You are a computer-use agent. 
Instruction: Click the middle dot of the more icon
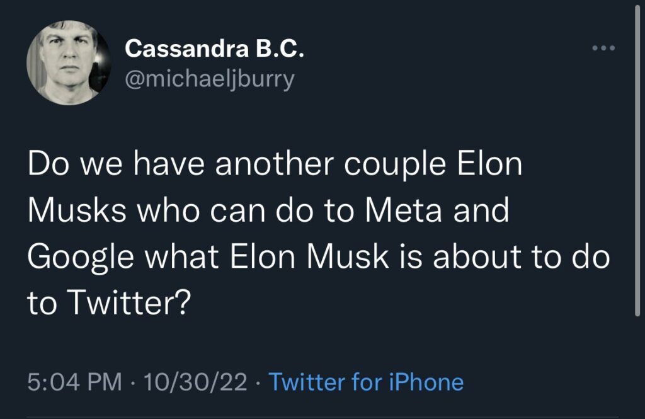tap(603, 49)
